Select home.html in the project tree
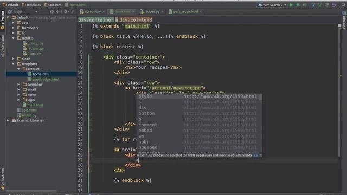 (41, 74)
